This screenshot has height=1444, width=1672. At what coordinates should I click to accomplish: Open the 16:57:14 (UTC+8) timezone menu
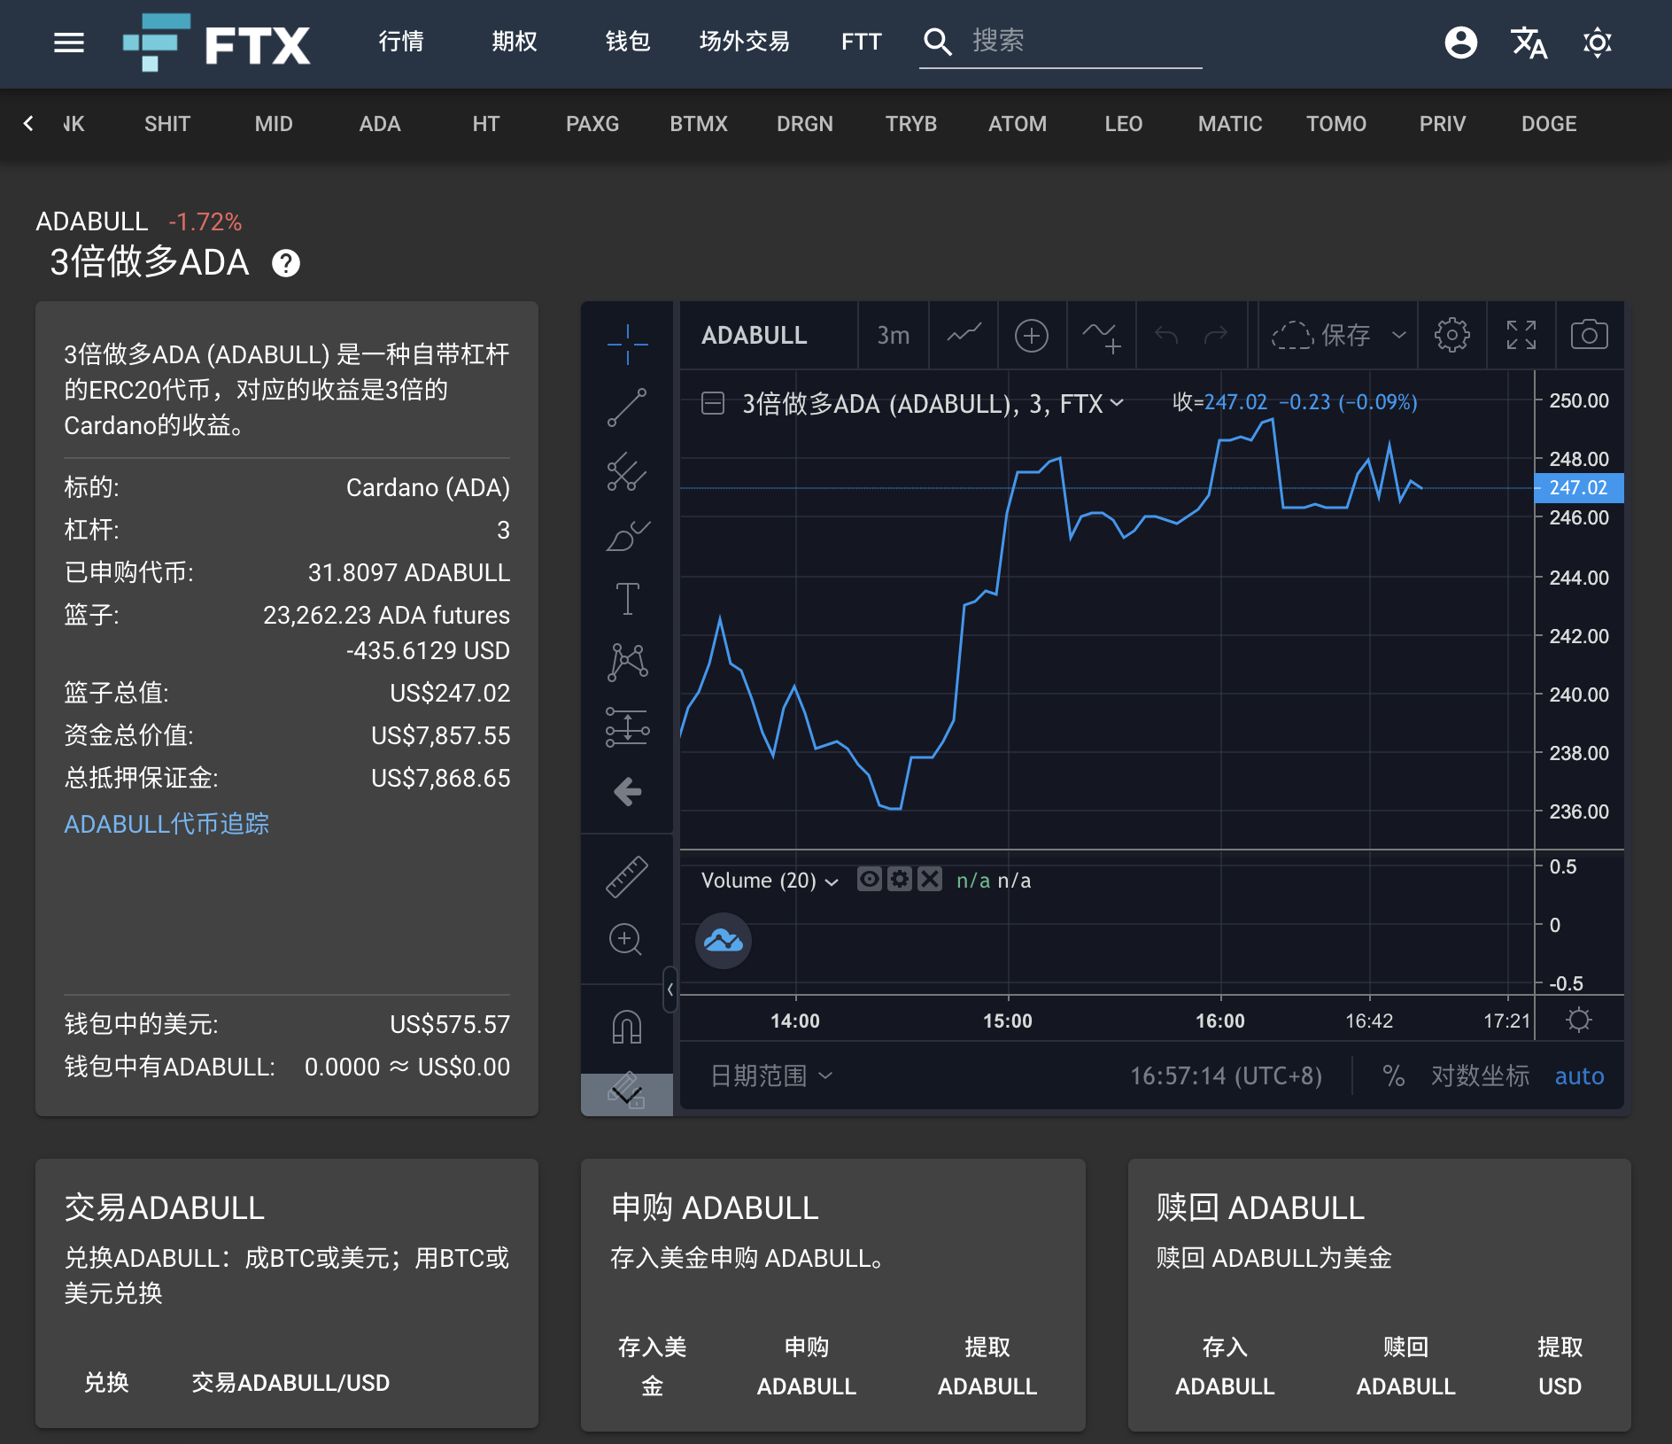click(1226, 1075)
